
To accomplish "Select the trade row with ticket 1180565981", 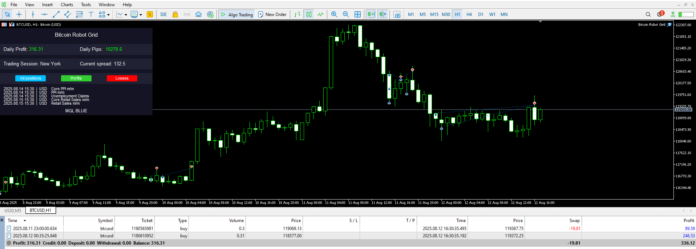I will pos(350,228).
